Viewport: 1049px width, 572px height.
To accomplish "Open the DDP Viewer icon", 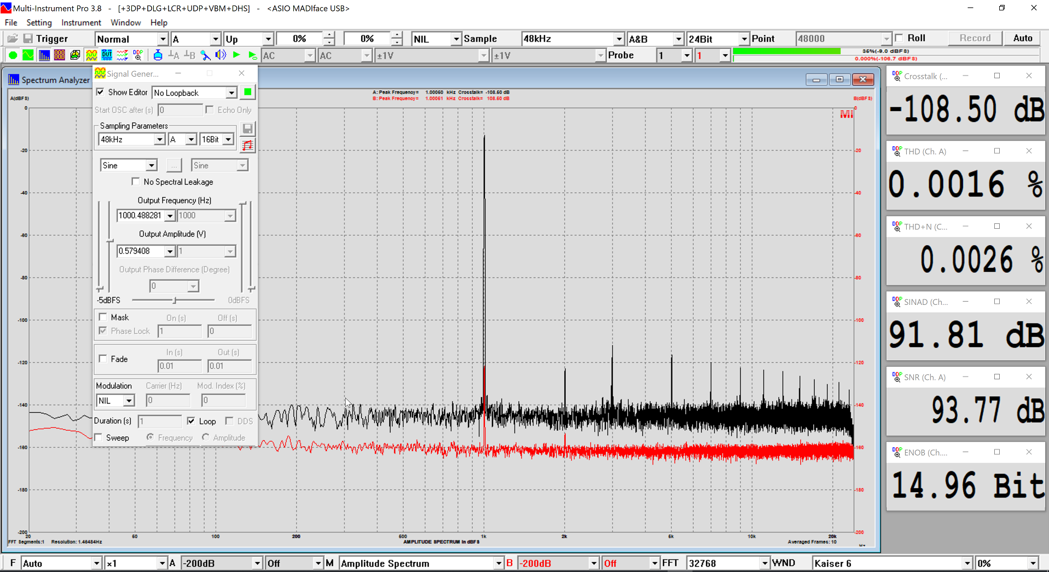I will click(138, 55).
